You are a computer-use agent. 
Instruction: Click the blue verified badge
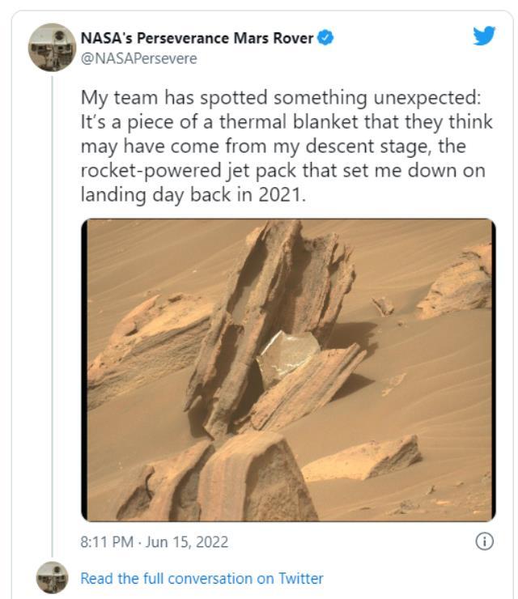(x=325, y=39)
